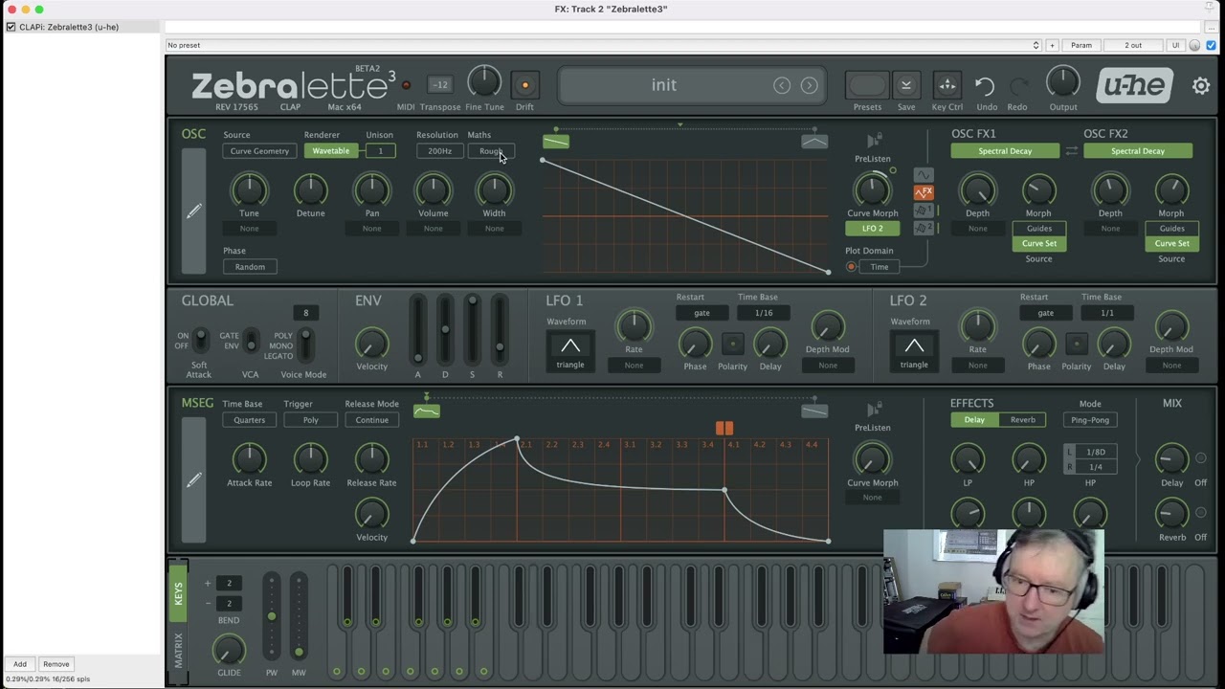Click the UI button in host bar
Viewport: 1225px width, 689px height.
point(1176,45)
